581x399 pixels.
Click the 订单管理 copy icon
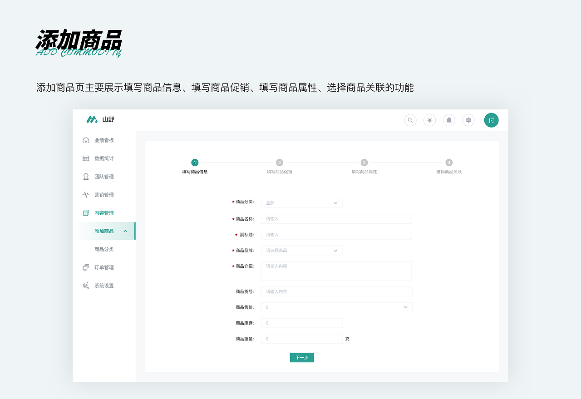pyautogui.click(x=86, y=267)
